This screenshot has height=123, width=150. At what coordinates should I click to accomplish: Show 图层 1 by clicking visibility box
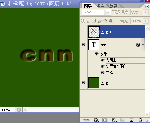84,32
